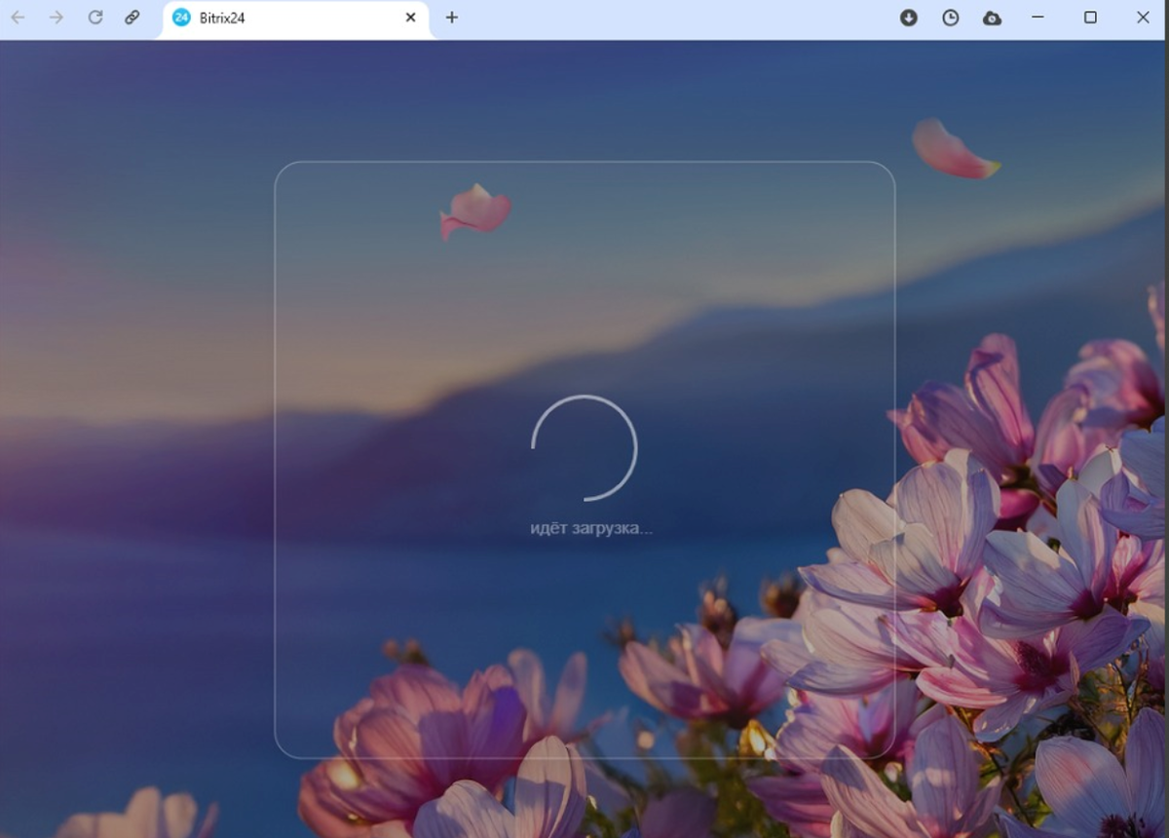The image size is (1169, 838).
Task: Close the Bitrix24 tab
Action: point(410,18)
